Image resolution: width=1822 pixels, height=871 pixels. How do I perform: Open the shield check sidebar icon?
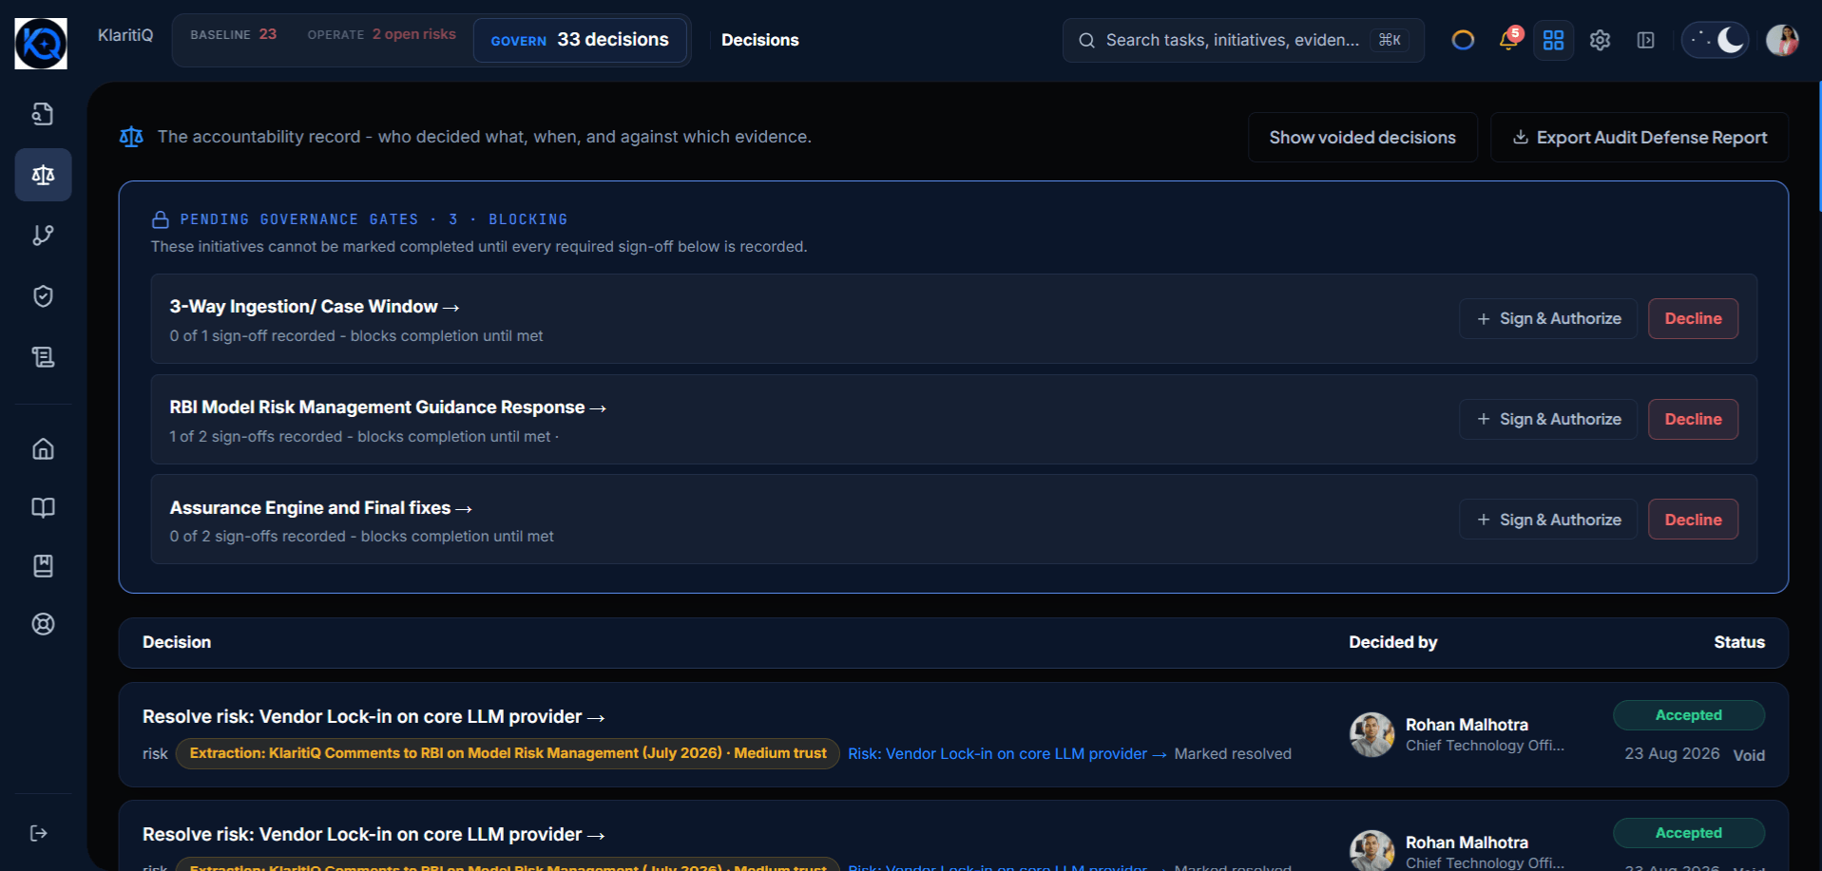(43, 296)
